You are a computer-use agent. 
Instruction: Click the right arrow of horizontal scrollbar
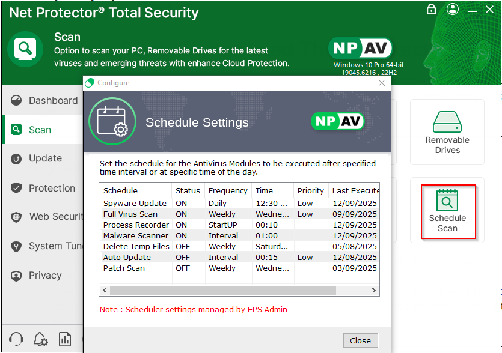(x=375, y=291)
